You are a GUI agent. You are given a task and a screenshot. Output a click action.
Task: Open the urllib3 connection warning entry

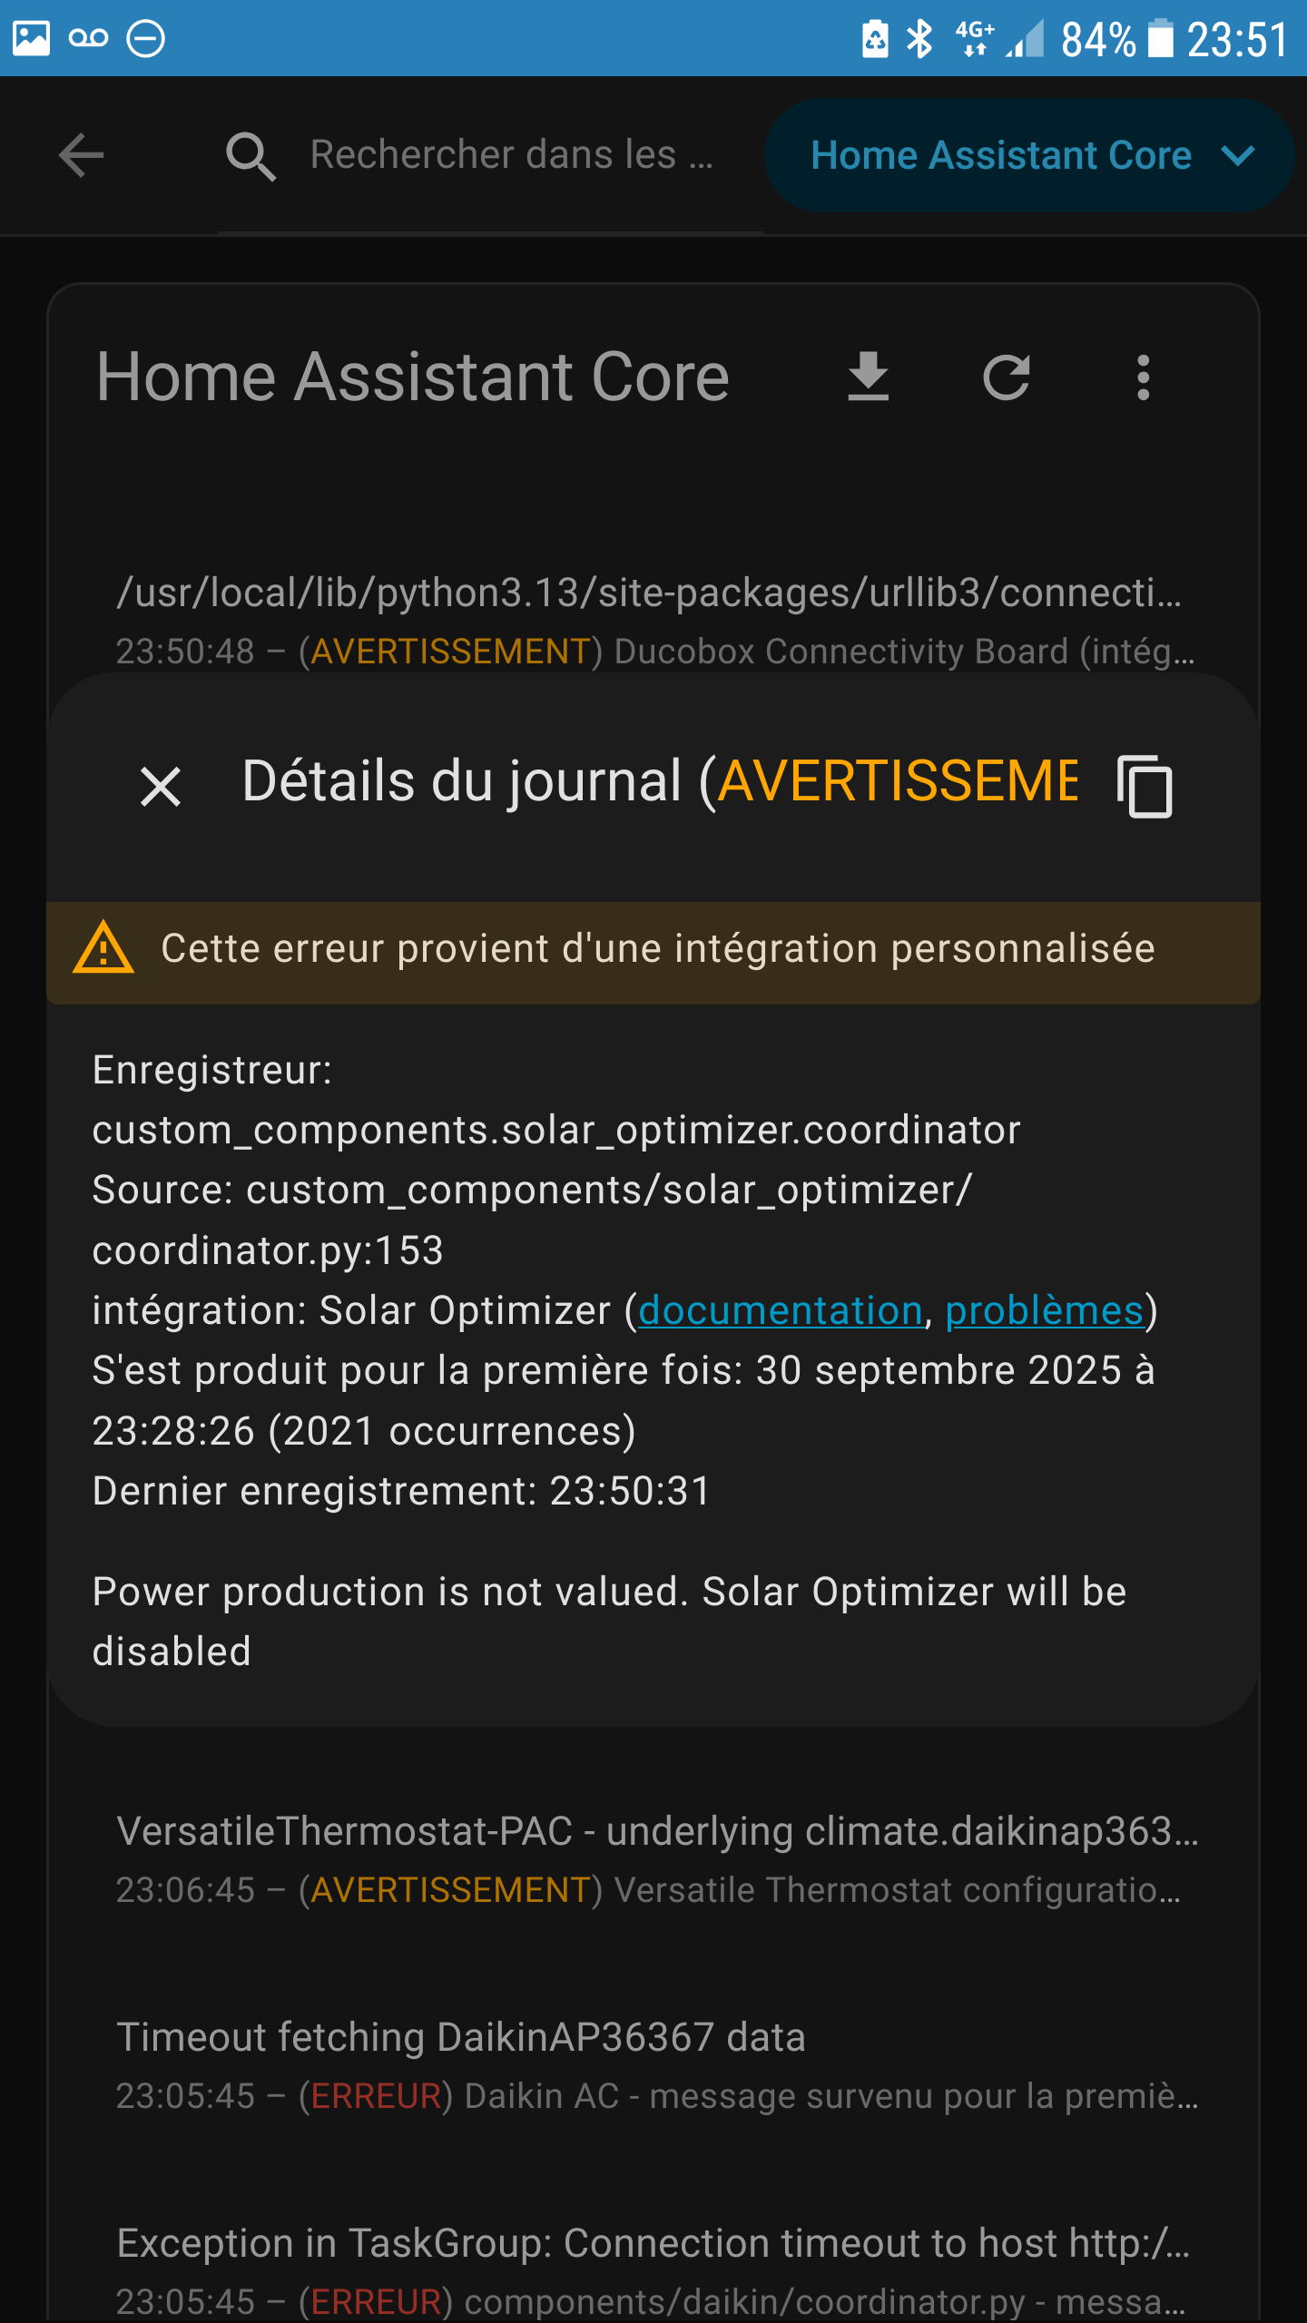coord(653,621)
